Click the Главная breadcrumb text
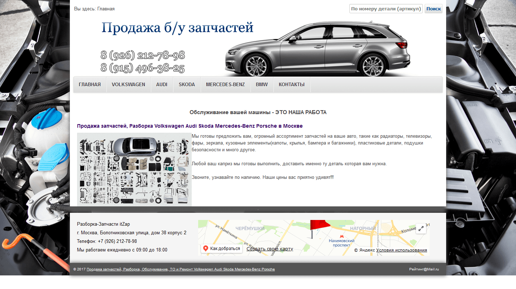The width and height of the screenshot is (516, 289). (x=106, y=9)
